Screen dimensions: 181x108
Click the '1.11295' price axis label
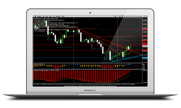pyautogui.click(x=145, y=63)
